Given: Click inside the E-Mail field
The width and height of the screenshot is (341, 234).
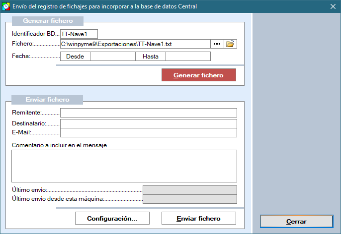Looking at the screenshot, I should click(148, 132).
